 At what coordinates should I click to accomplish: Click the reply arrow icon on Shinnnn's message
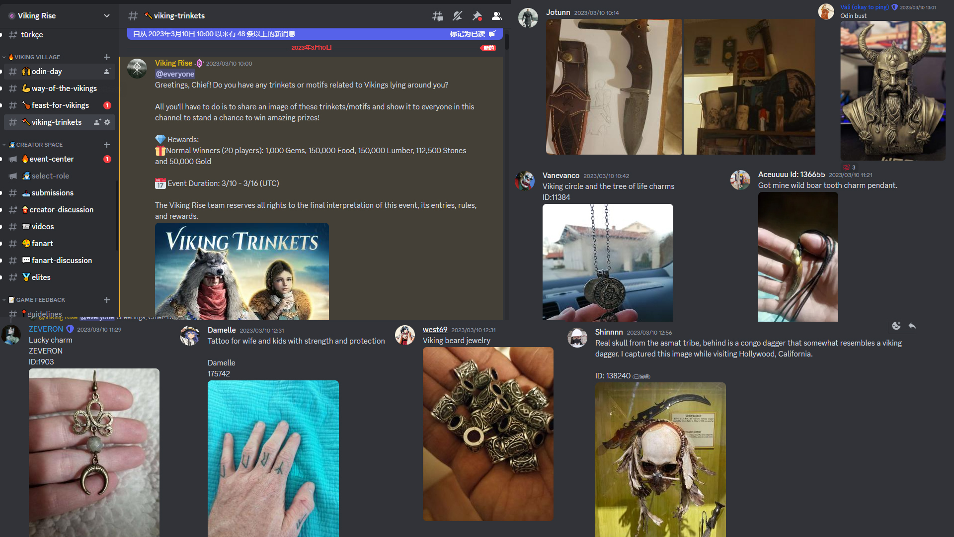click(x=912, y=326)
